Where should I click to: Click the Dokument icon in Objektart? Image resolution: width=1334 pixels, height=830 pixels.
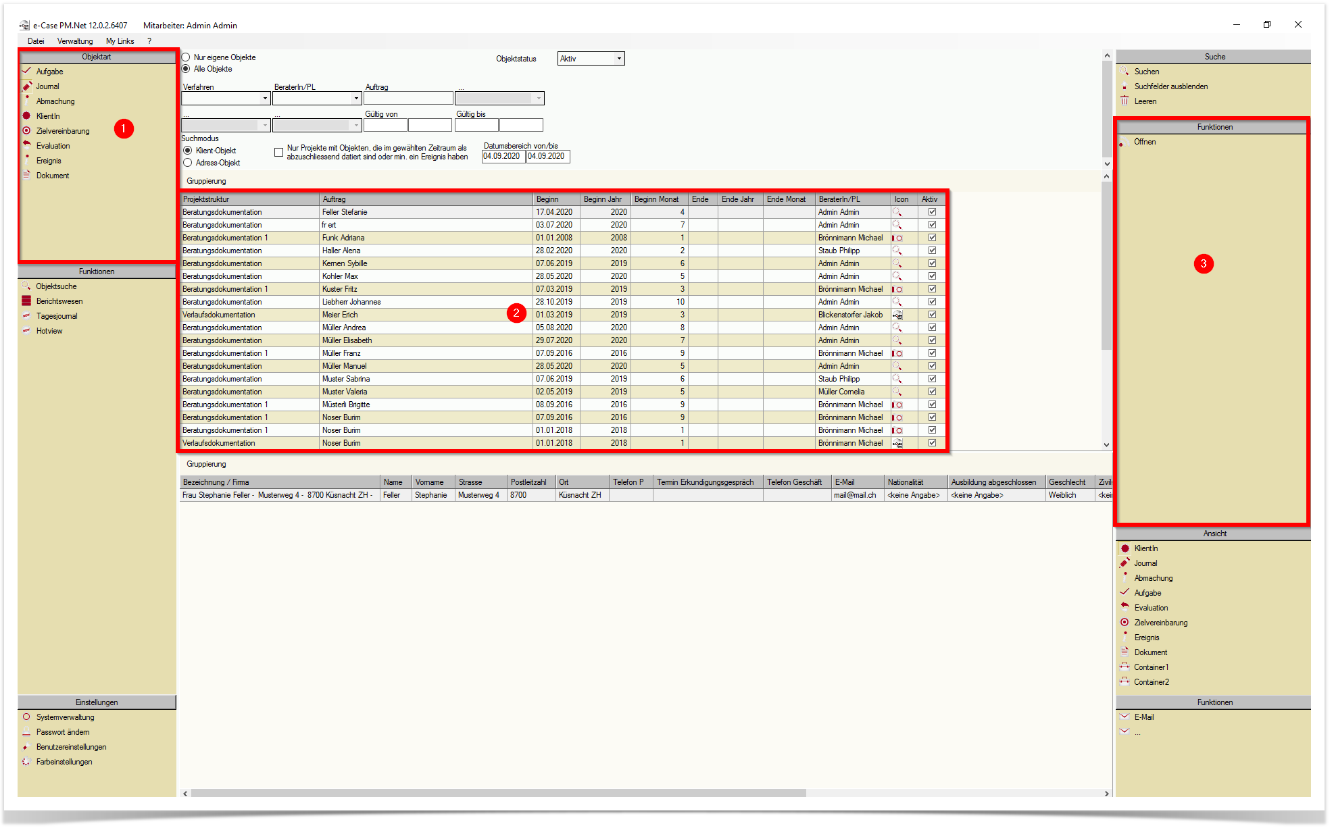pyautogui.click(x=27, y=175)
